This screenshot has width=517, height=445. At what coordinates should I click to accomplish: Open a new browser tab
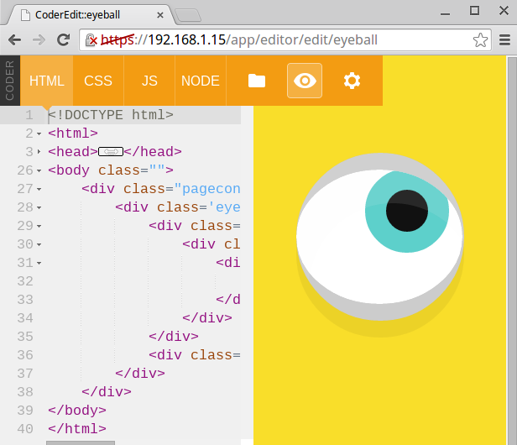pos(188,15)
